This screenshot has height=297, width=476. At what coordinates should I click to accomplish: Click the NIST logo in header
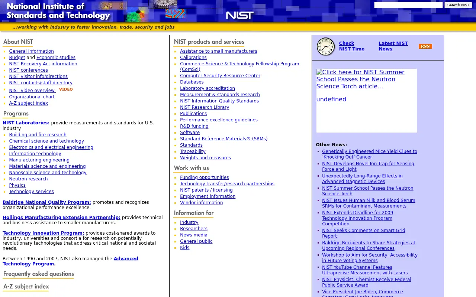tap(240, 15)
